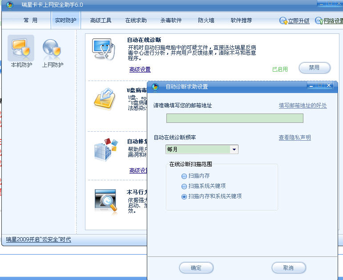
Task: Click the 自动在线诊断频率 label
Action: click(174, 138)
